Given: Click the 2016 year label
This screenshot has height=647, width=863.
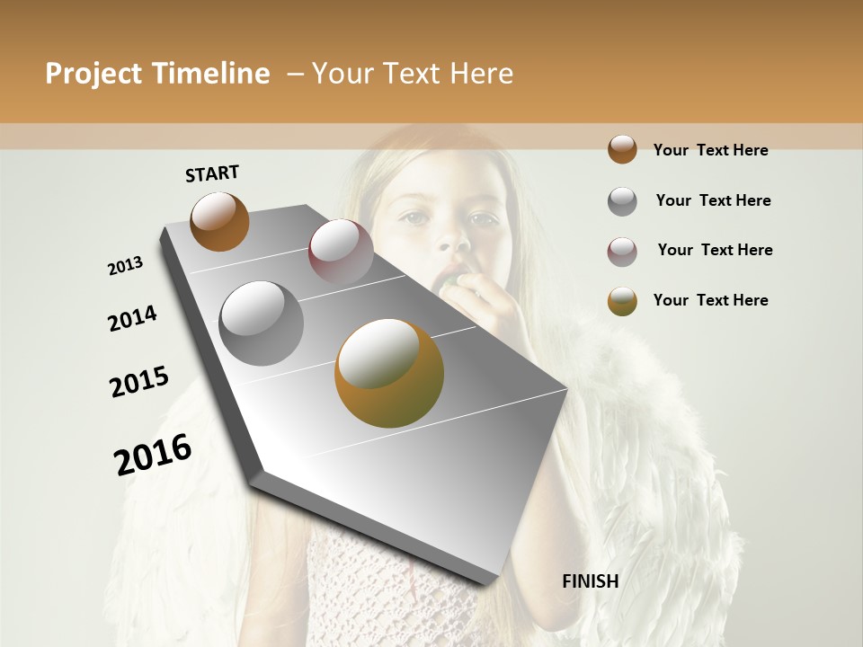Looking at the screenshot, I should pos(151,452).
